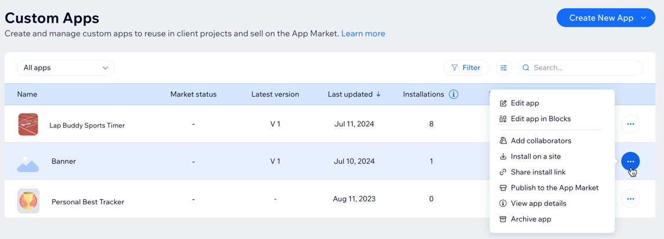Screen dimensions: 664x239
Task: Click the customize columns icon beside Filter
Action: pos(503,68)
